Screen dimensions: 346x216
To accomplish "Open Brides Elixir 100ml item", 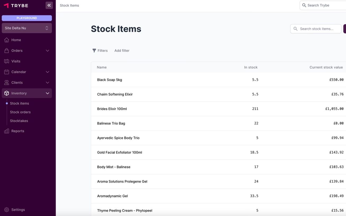I will 112,109.
